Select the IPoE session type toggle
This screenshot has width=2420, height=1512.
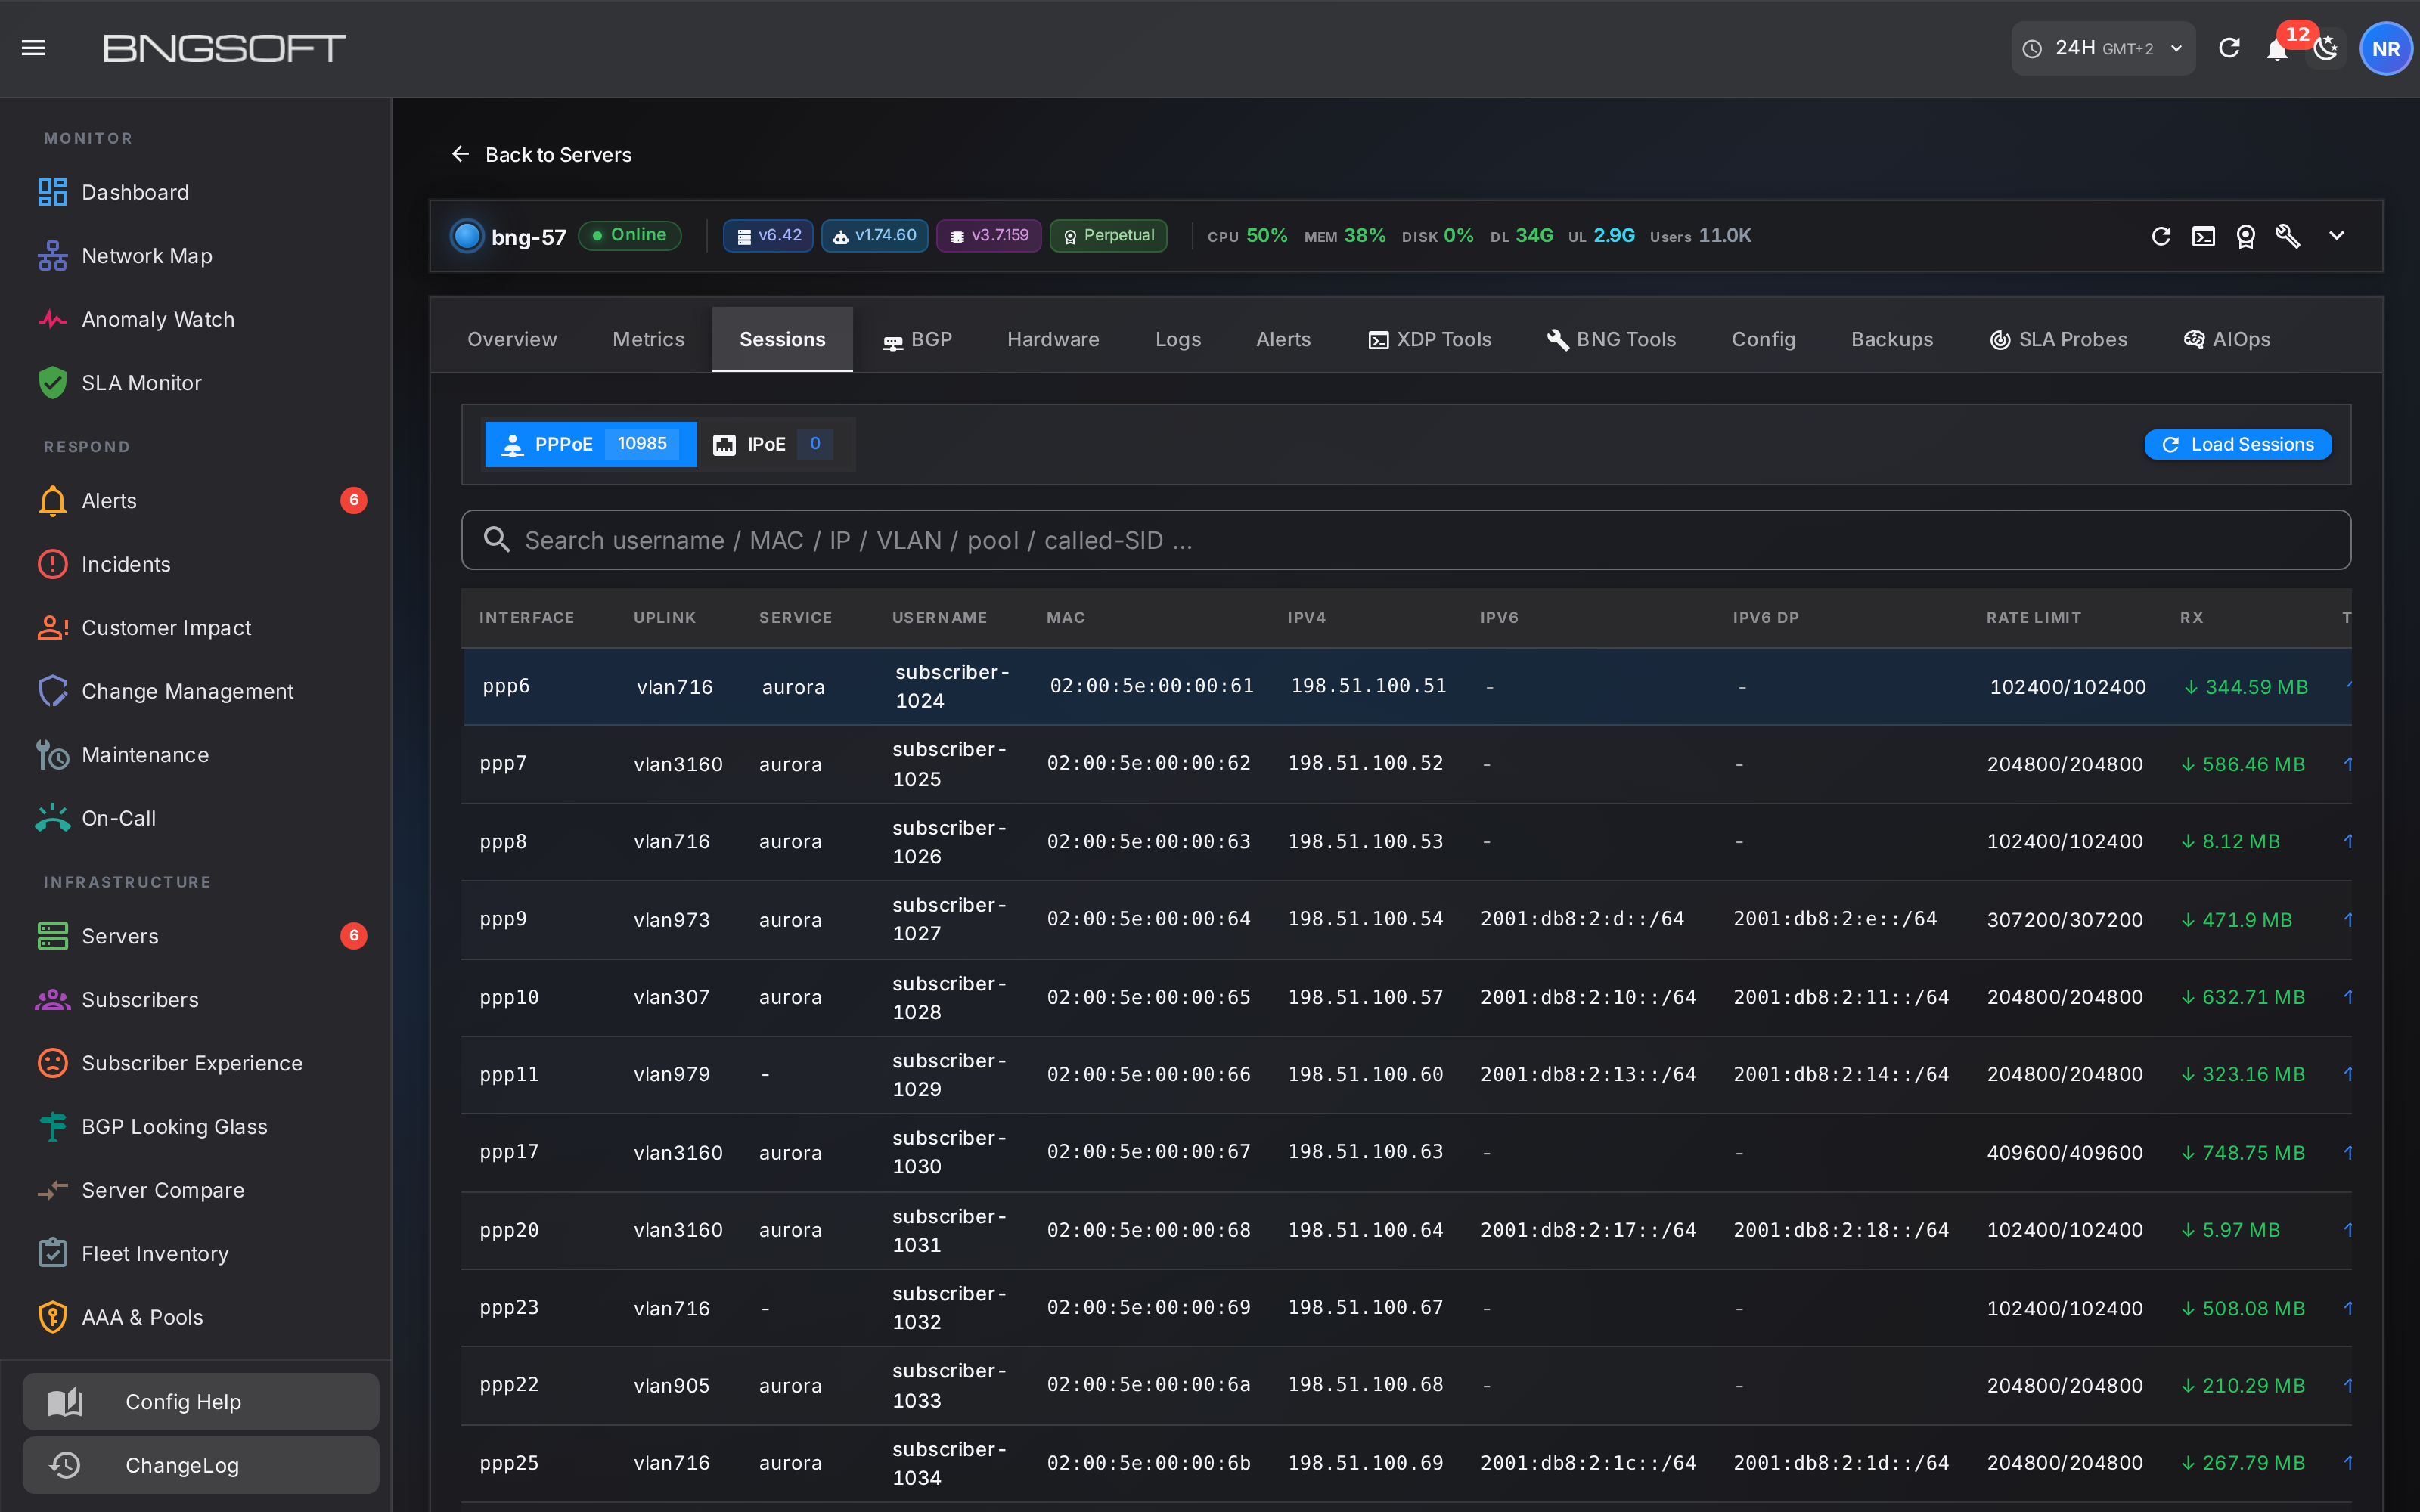click(773, 444)
